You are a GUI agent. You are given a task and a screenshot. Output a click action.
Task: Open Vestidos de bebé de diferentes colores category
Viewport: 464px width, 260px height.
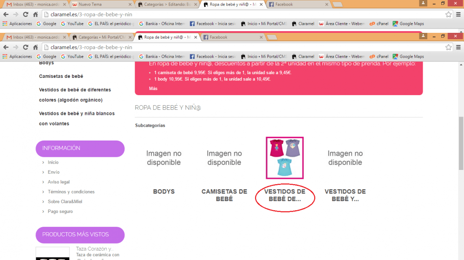coord(75,95)
